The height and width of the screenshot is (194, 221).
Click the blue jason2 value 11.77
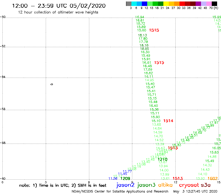click(127, 171)
